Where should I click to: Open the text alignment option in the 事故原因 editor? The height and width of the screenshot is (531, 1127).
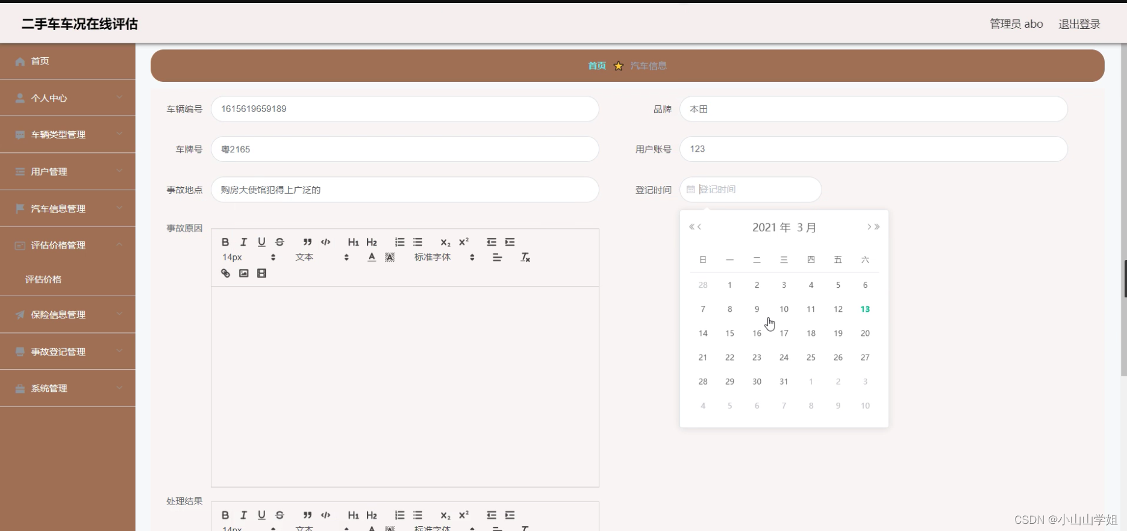[497, 257]
